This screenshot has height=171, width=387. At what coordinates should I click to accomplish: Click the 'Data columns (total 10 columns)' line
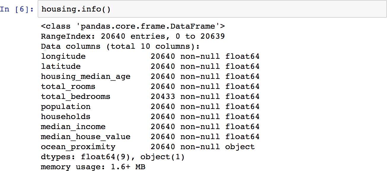[120, 46]
